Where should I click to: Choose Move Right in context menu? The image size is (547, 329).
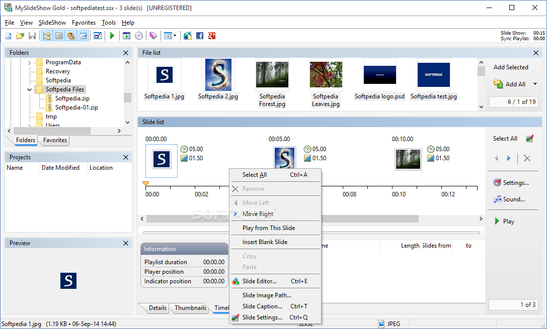tap(275, 214)
